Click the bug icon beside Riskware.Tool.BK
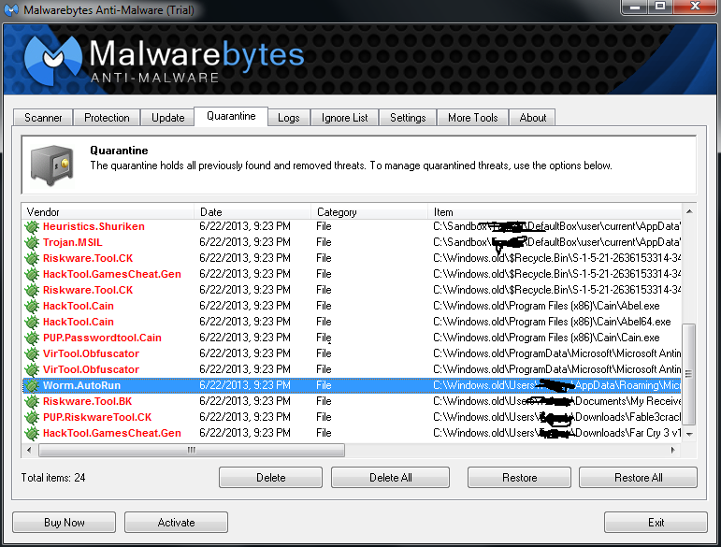The image size is (721, 547). 32,401
